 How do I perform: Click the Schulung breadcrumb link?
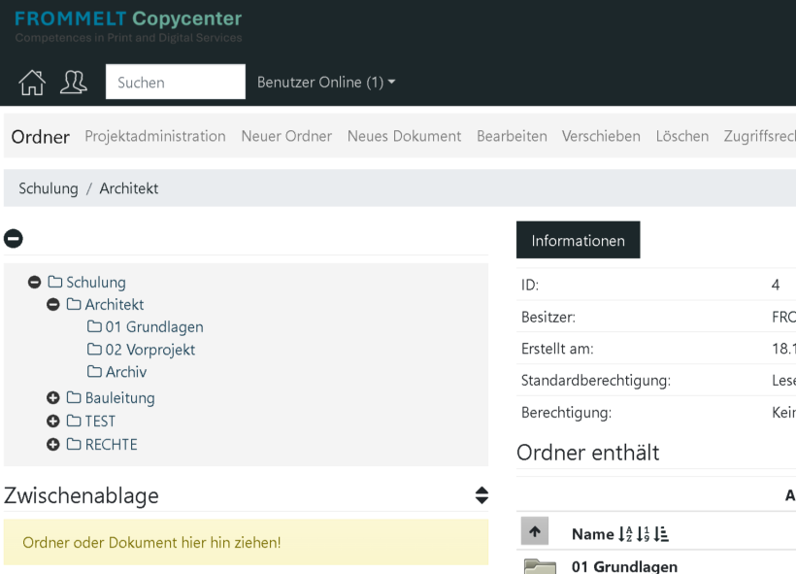pyautogui.click(x=48, y=188)
